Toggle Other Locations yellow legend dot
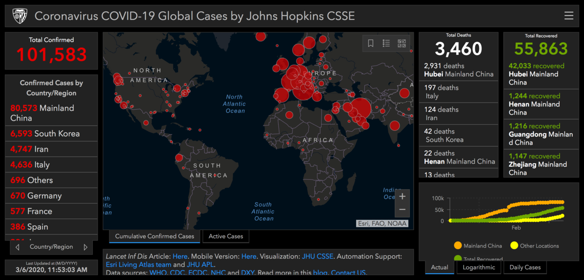 pos(514,245)
